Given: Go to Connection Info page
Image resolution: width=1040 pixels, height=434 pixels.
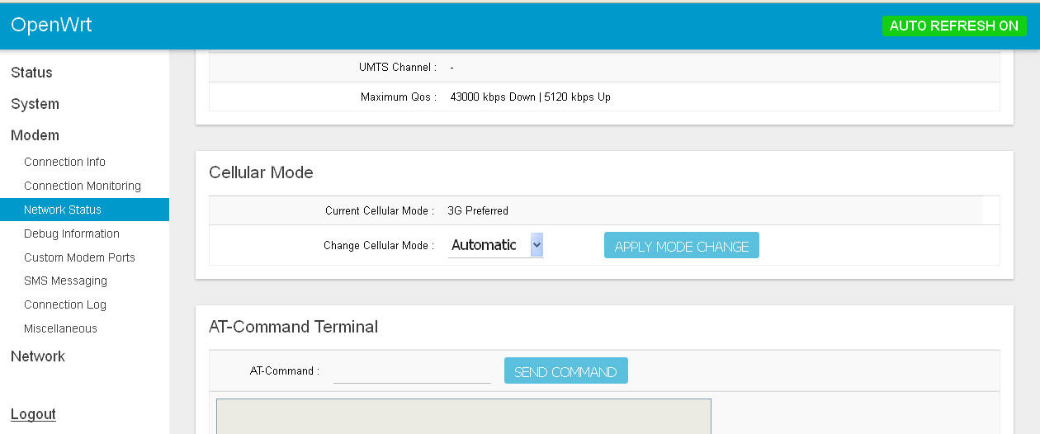Looking at the screenshot, I should 64,162.
